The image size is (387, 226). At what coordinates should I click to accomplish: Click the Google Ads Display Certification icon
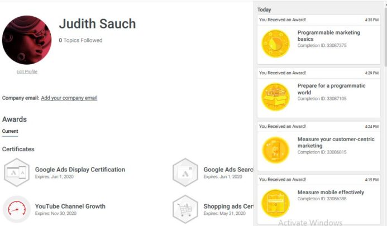tap(17, 172)
